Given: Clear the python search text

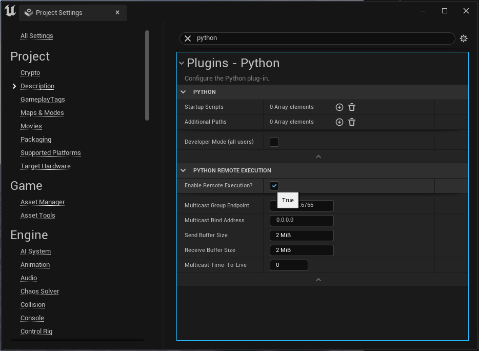Looking at the screenshot, I should [x=188, y=38].
